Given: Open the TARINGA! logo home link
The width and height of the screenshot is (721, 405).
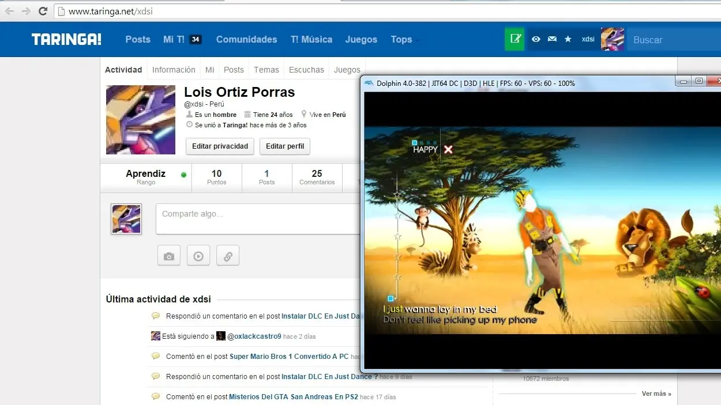Looking at the screenshot, I should click(x=66, y=39).
